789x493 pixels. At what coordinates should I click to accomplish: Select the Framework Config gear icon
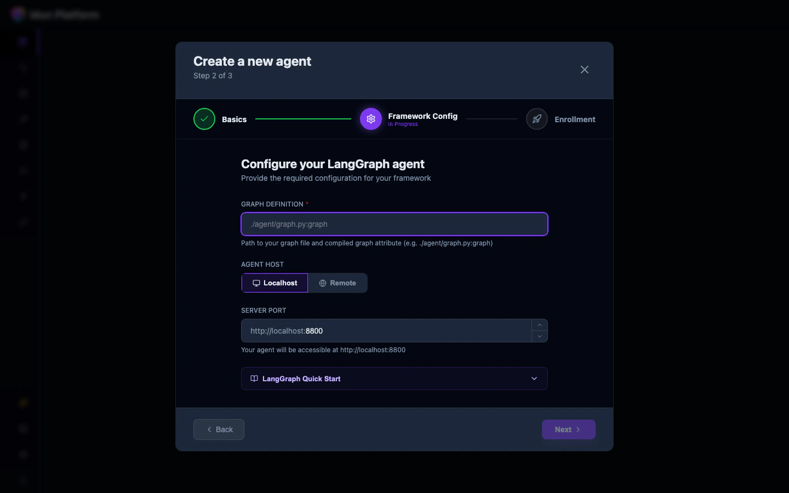(371, 119)
